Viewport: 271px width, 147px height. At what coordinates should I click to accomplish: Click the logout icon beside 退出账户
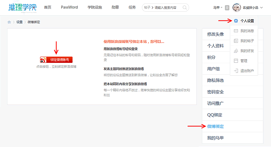tap(236, 71)
